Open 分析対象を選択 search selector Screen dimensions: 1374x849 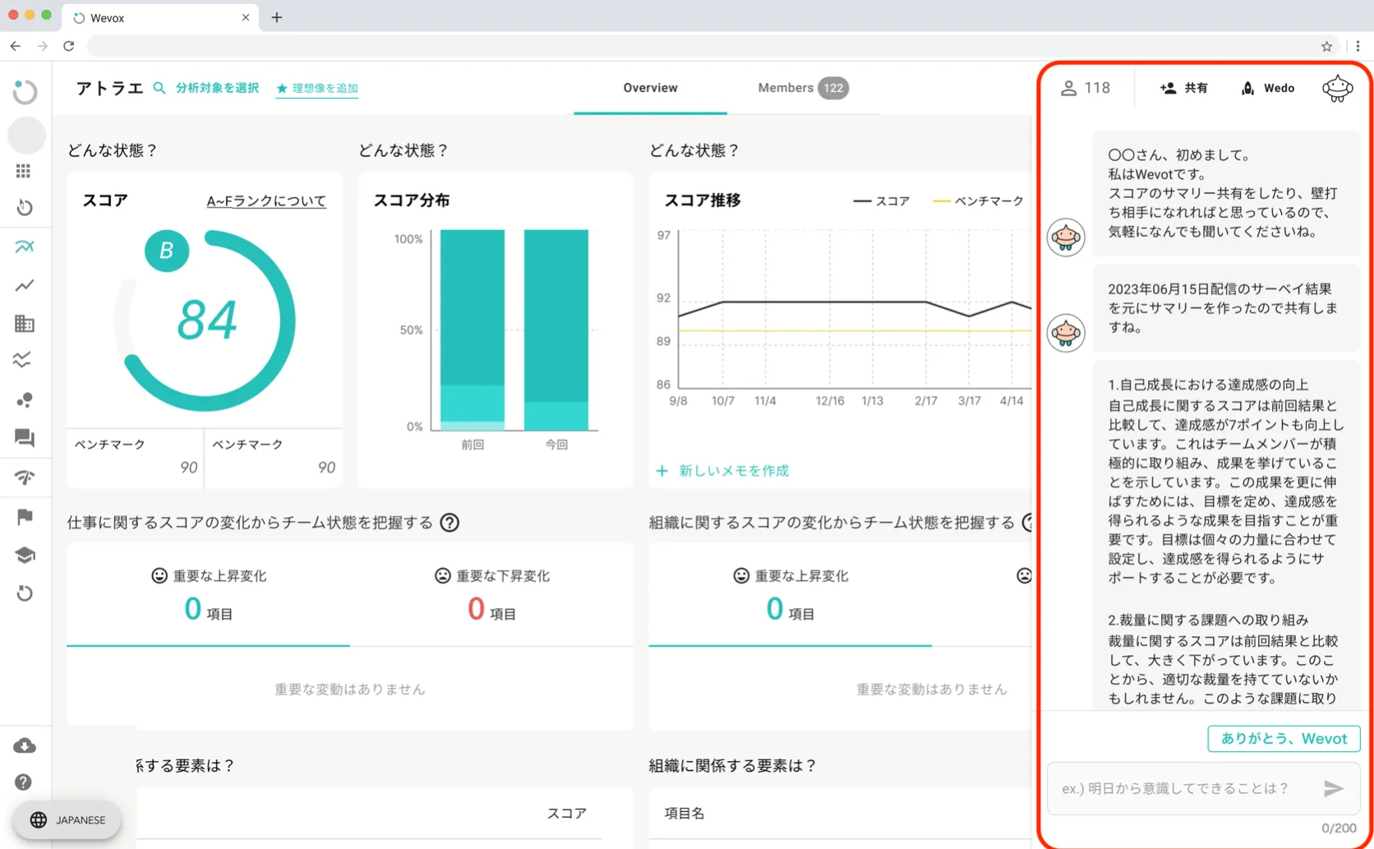click(206, 88)
